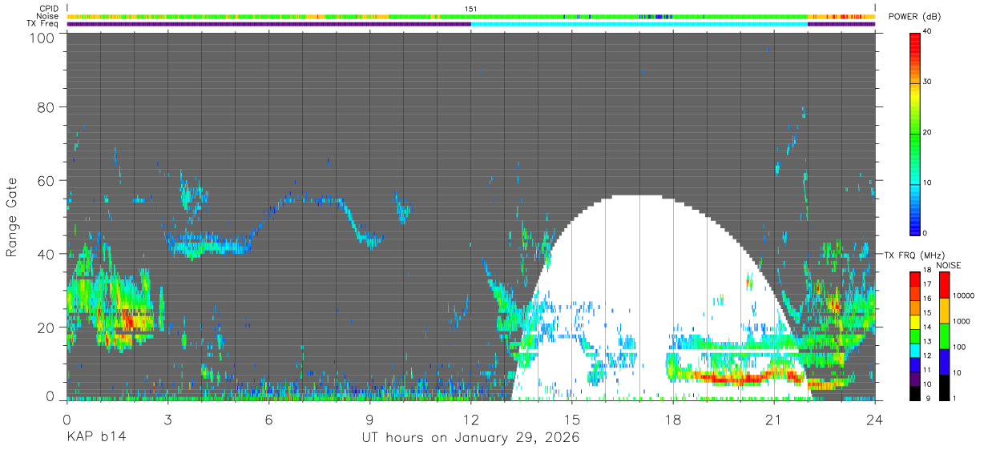Click the 21 hour tick label
This screenshot has height=454, width=984.
[774, 419]
